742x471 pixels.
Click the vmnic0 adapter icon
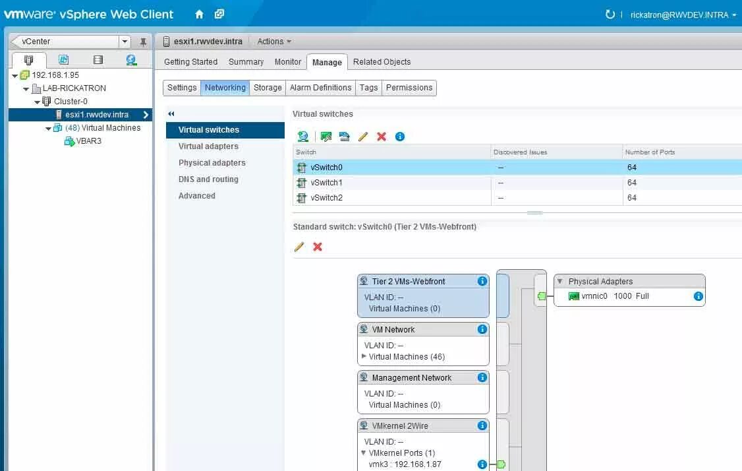[573, 296]
